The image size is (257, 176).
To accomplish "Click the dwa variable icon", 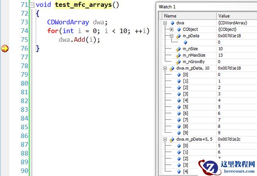I will point(172,23).
